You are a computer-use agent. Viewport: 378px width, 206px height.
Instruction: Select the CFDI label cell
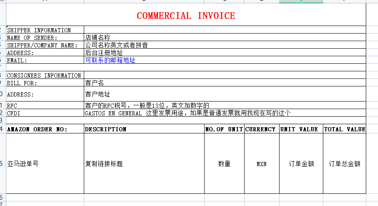pyautogui.click(x=45, y=113)
